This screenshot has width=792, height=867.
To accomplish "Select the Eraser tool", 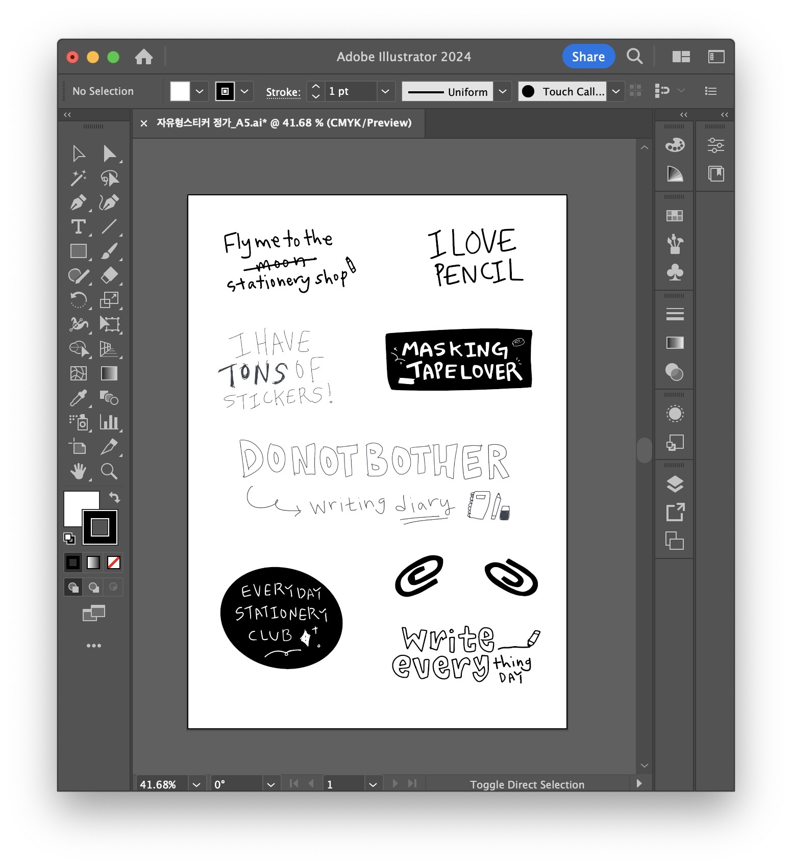I will tap(109, 276).
